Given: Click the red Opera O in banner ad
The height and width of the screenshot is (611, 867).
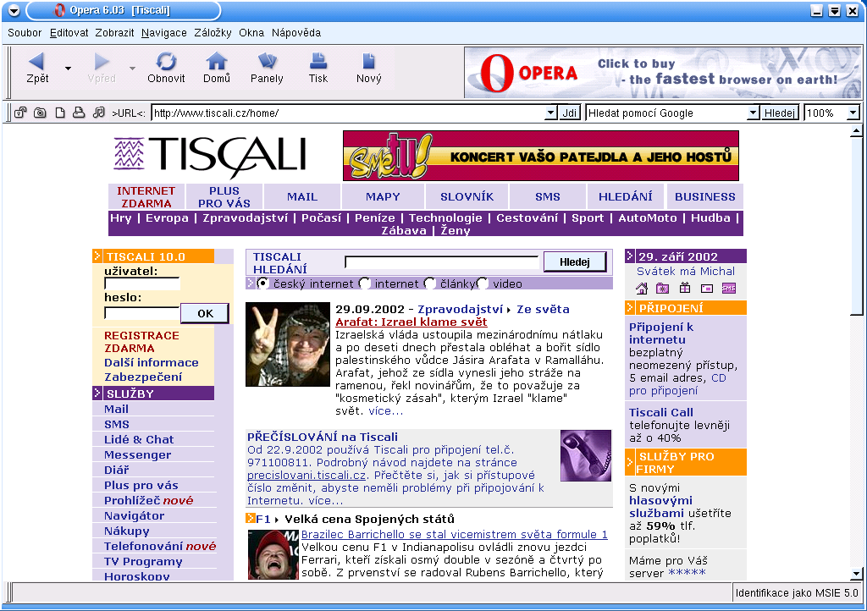Looking at the screenshot, I should (x=496, y=73).
